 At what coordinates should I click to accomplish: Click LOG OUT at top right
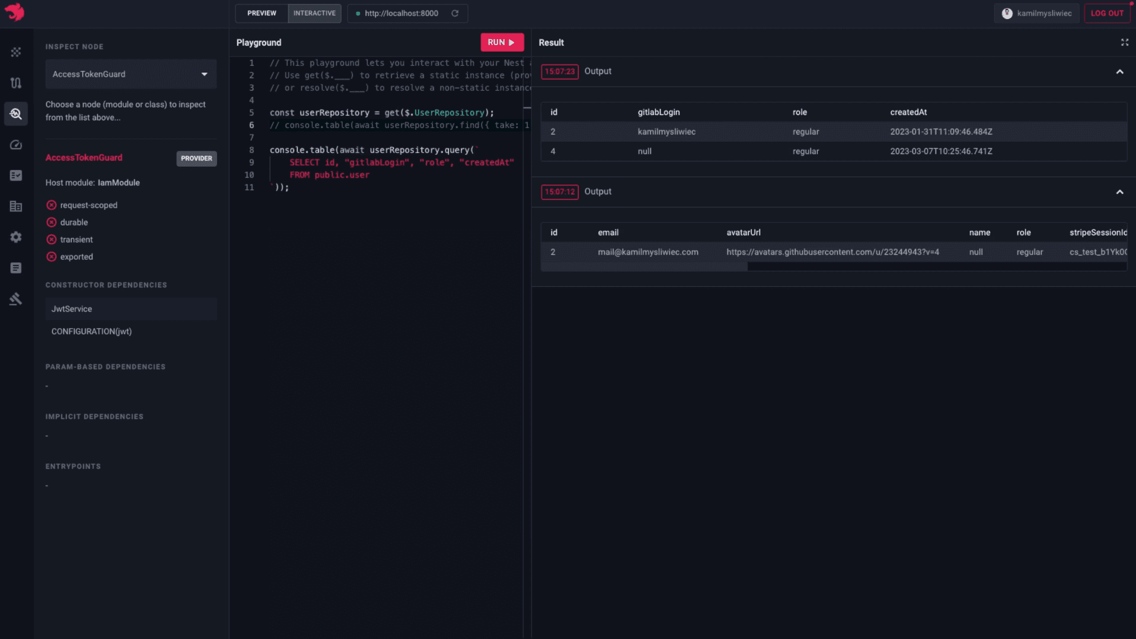coord(1108,12)
